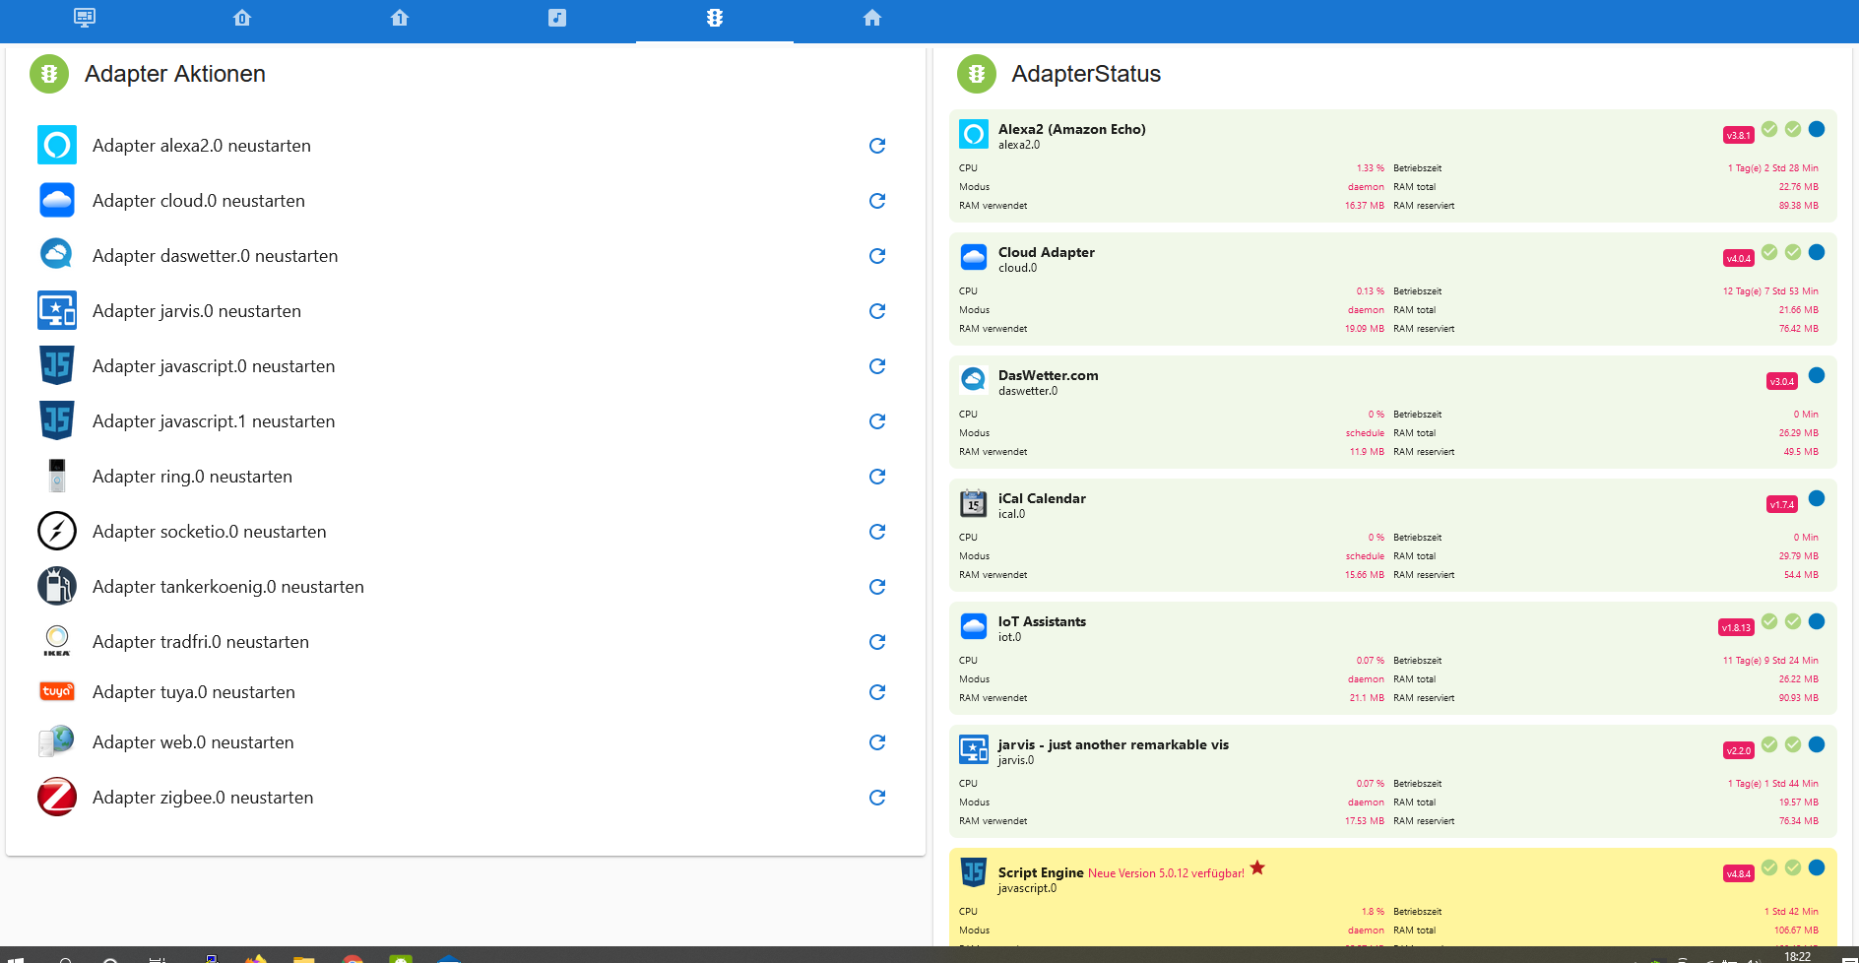Select 'Adapter tankerkoenig.0 neustarten' row text
The image size is (1859, 963).
tap(228, 587)
